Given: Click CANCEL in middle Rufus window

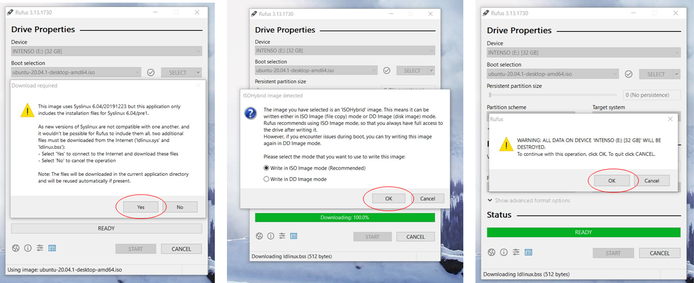Looking at the screenshot, I should pyautogui.click(x=416, y=237).
